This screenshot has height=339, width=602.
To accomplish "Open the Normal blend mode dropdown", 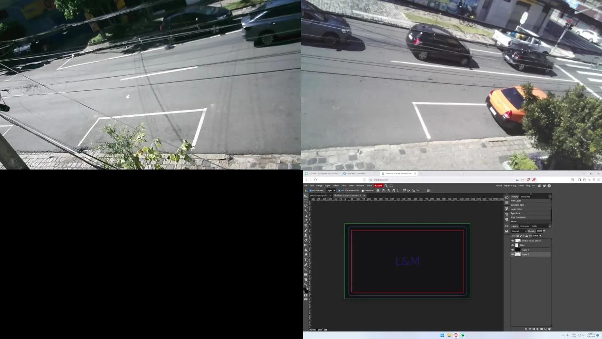I will [519, 231].
